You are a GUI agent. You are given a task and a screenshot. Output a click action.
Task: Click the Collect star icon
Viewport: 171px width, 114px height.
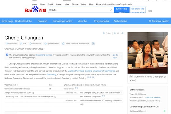[104, 33]
